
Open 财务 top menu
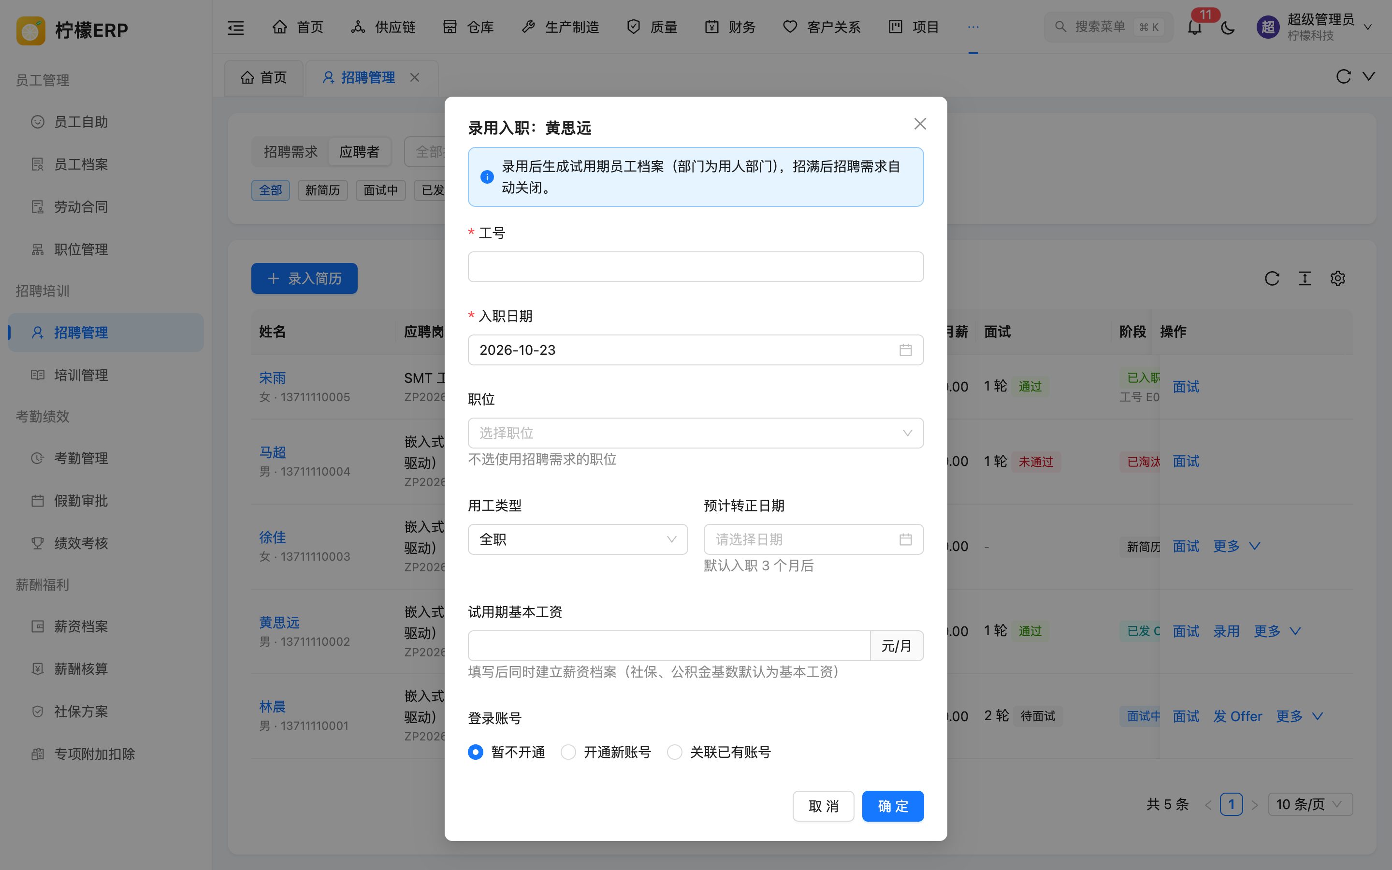click(730, 27)
